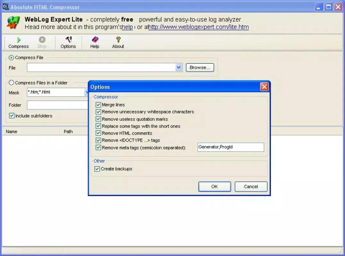Select Compress Files in a Folder option
345x256 pixels.
(11, 83)
